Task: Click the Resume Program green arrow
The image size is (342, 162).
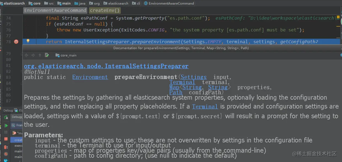Action: tap(6, 125)
